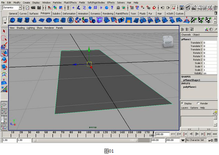Select the Display radio button
This screenshot has width=219, height=155.
[x=182, y=103]
